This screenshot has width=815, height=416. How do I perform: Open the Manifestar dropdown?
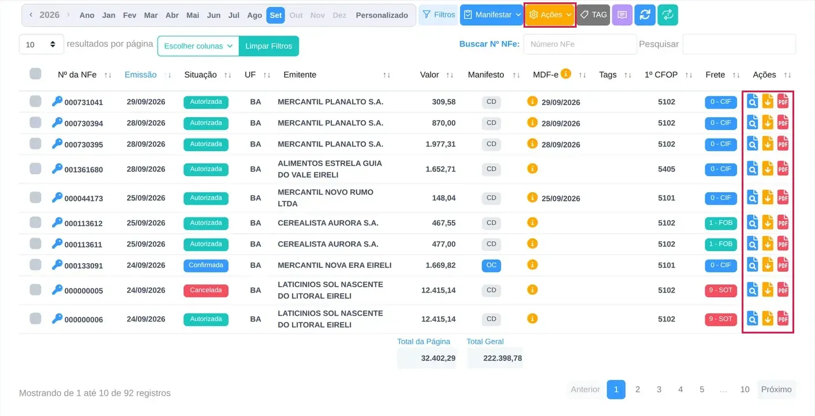pyautogui.click(x=491, y=15)
